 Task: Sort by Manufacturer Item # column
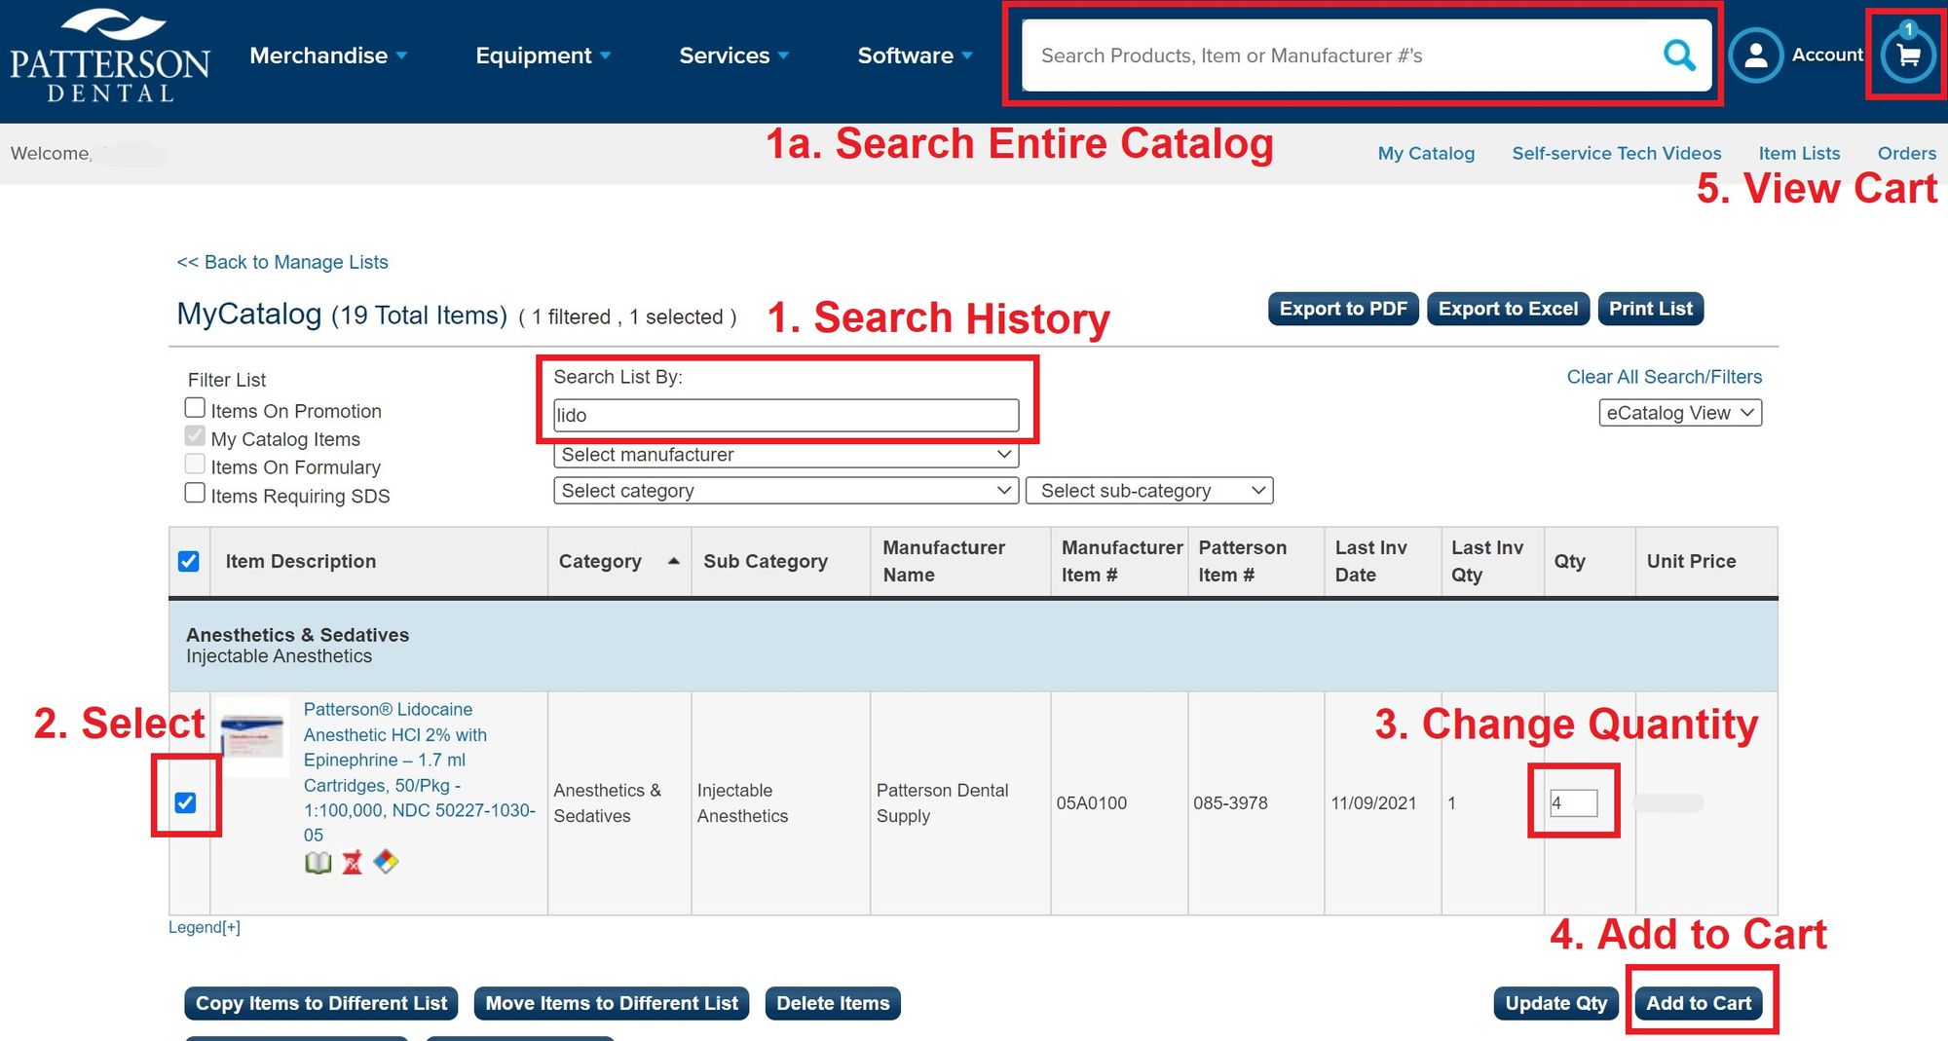coord(1120,562)
